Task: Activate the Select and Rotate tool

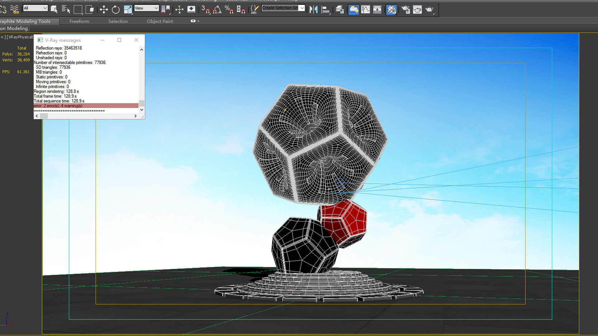Action: coord(116,10)
